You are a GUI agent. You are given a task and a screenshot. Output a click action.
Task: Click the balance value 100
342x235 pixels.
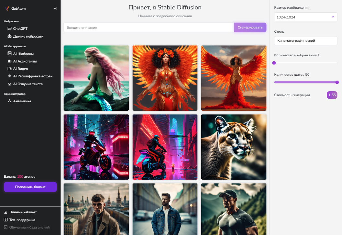pyautogui.click(x=20, y=176)
